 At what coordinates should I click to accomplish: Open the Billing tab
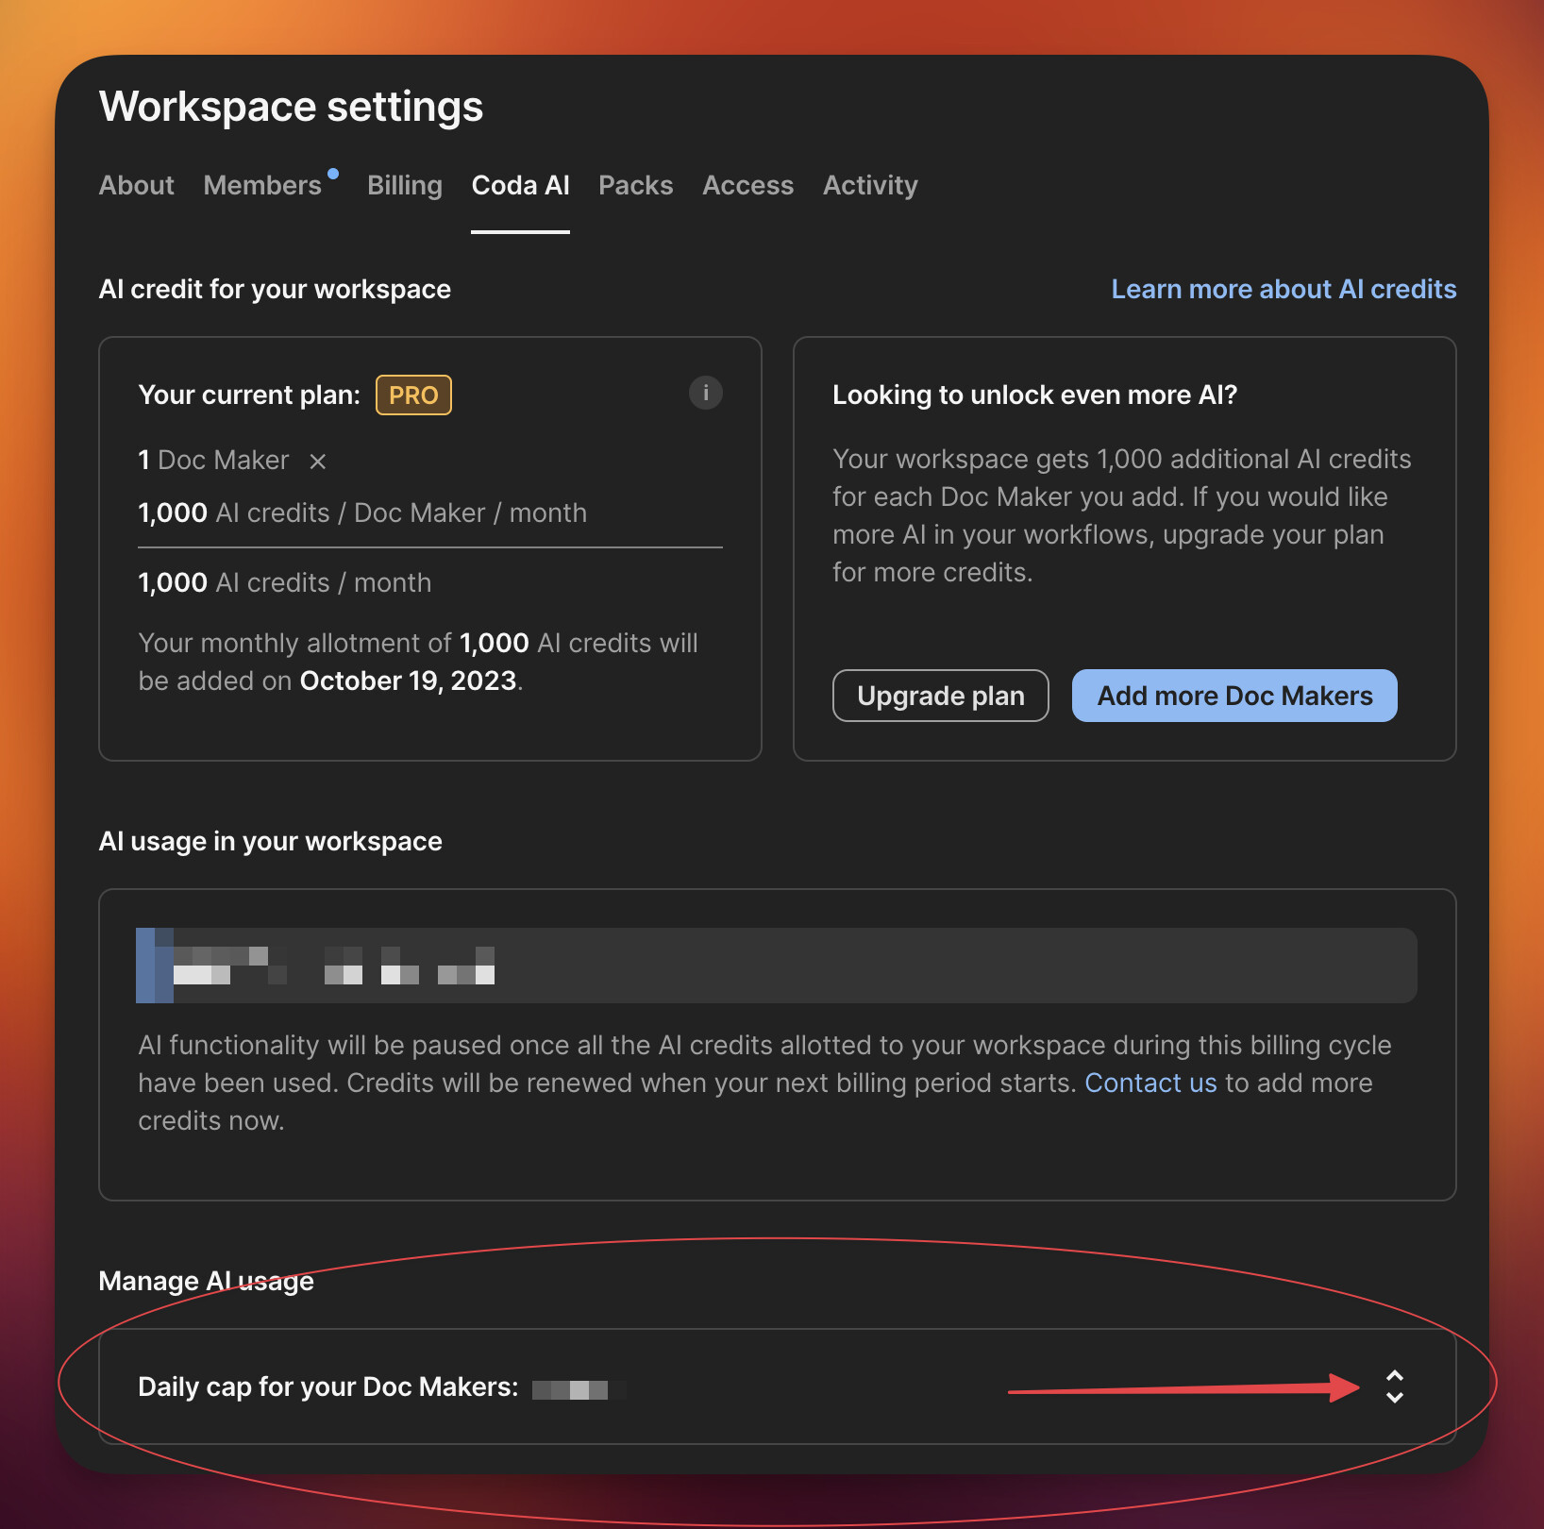tap(404, 185)
